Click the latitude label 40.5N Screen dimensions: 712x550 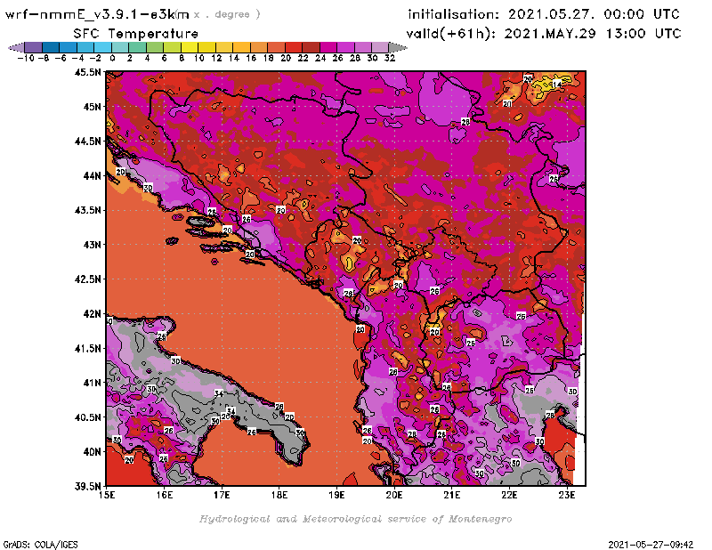tap(87, 417)
